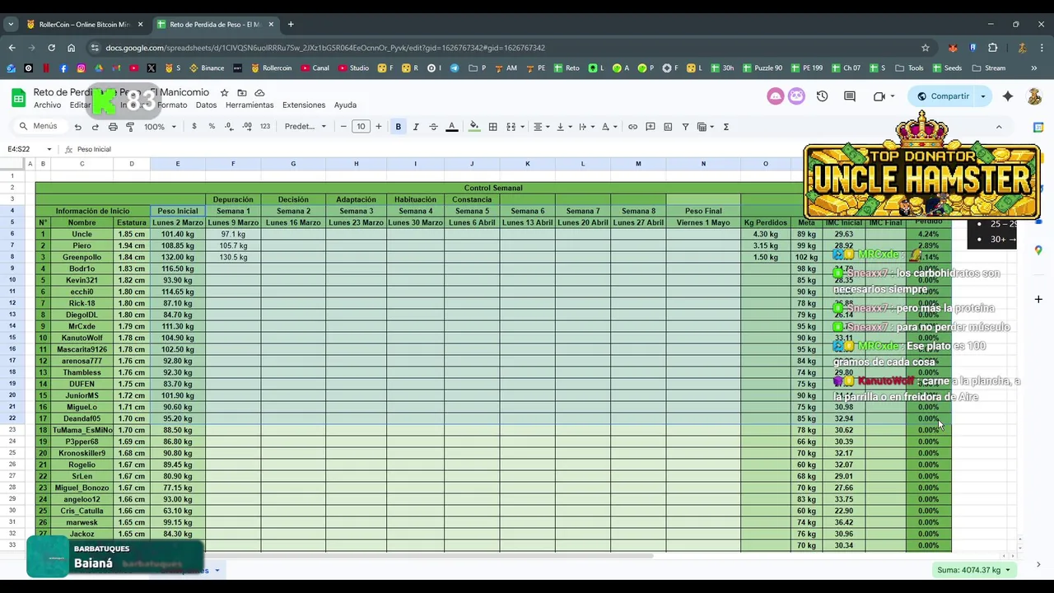The image size is (1054, 593).
Task: Open Rollercoin bookmark
Action: point(271,68)
